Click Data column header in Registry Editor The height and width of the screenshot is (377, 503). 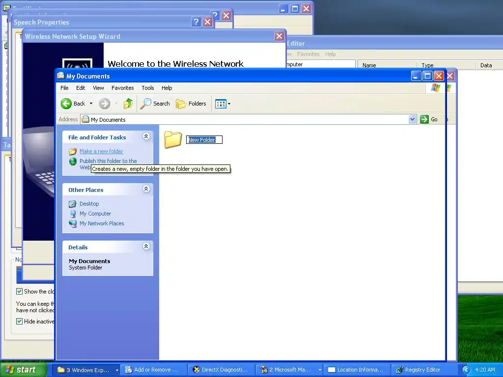coord(489,65)
